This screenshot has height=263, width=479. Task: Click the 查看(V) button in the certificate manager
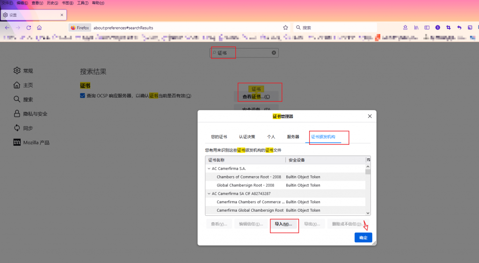click(x=219, y=224)
